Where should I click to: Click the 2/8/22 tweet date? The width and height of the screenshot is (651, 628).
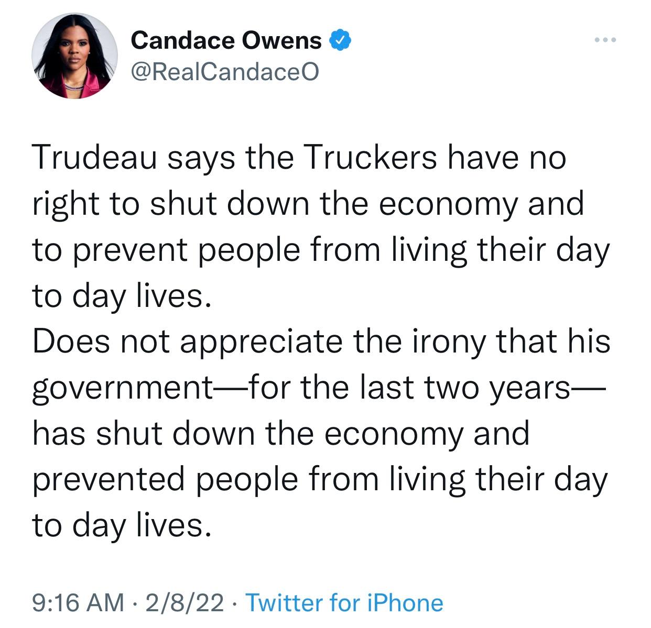pos(185,602)
